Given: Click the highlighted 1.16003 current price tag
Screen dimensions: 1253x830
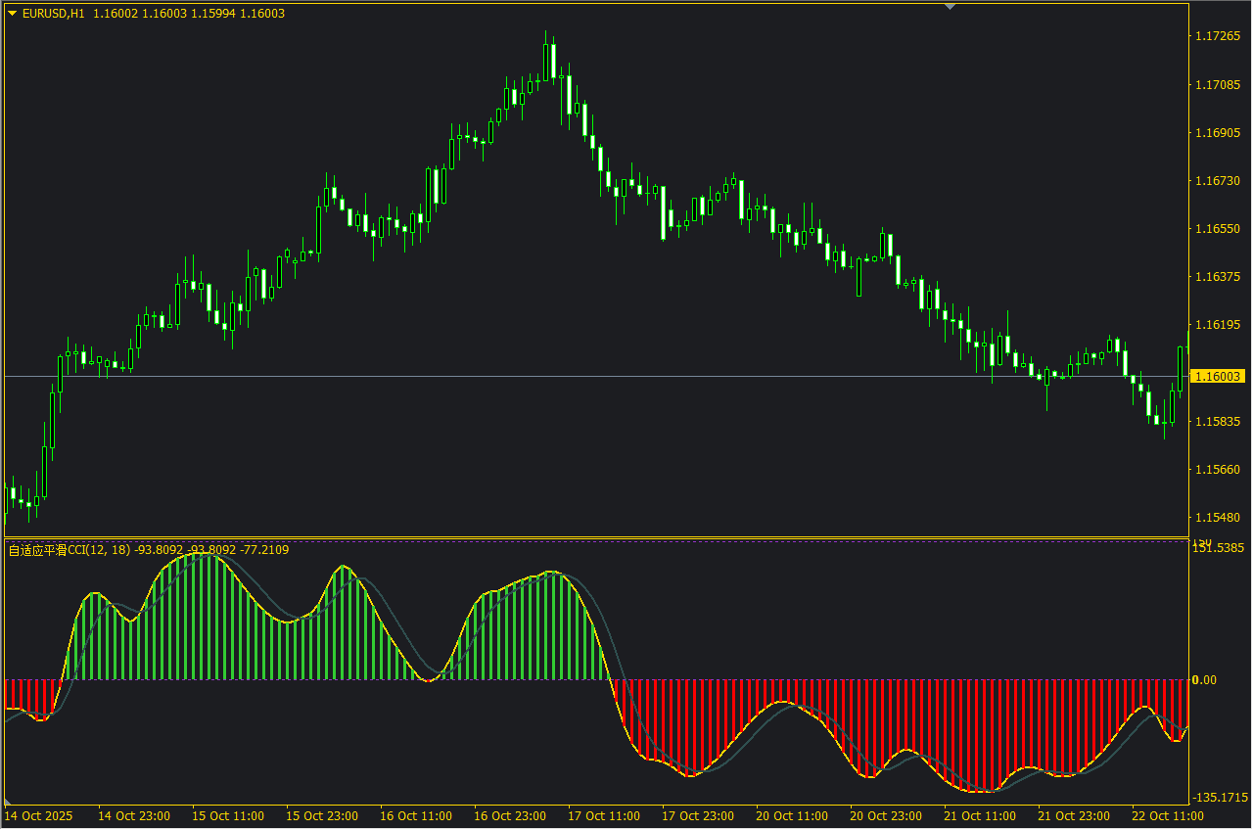Looking at the screenshot, I should pyautogui.click(x=1218, y=376).
